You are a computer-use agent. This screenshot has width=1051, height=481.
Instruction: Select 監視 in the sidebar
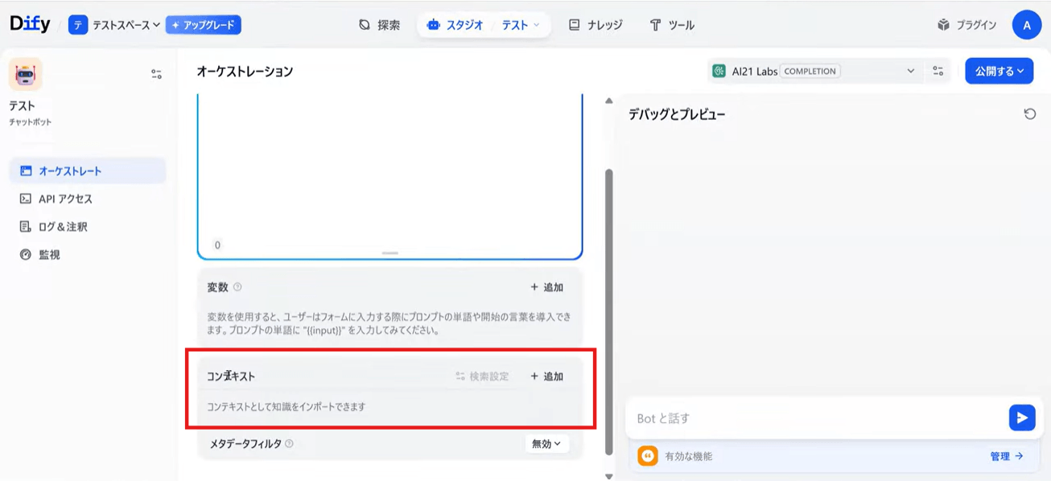pos(87,255)
